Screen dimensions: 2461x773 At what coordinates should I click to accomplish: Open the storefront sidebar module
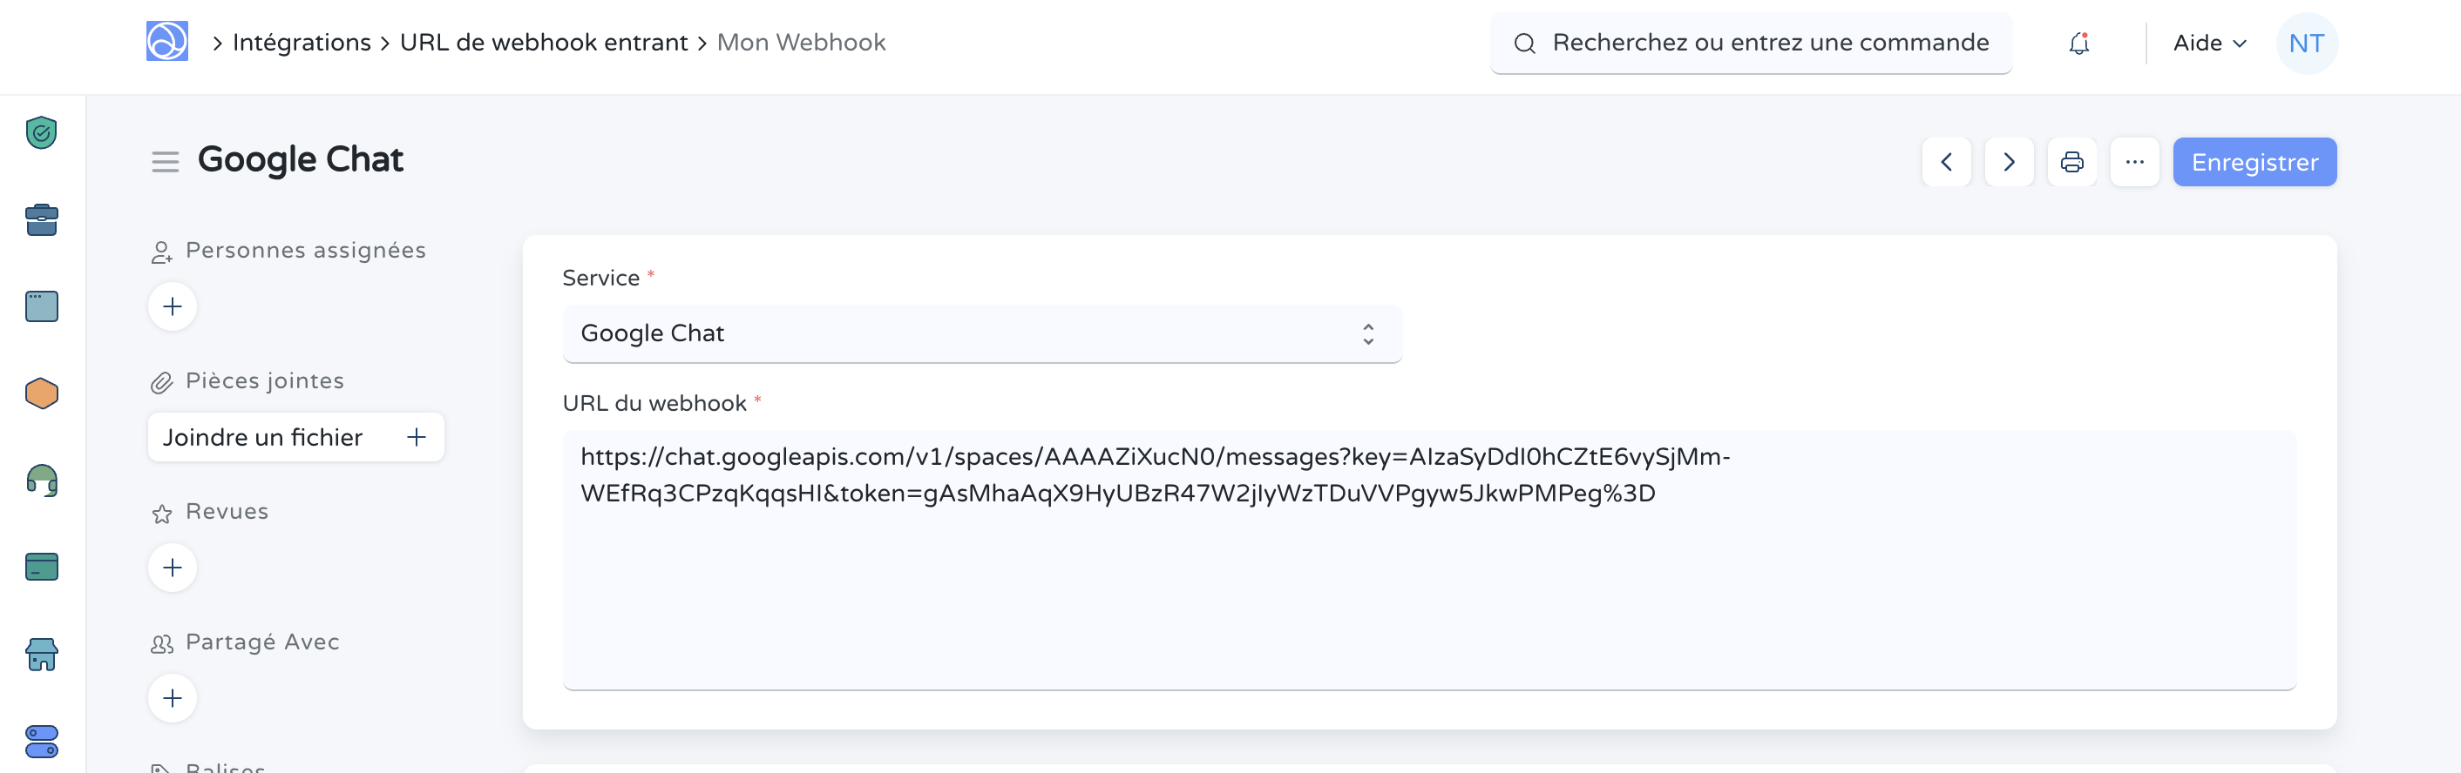click(41, 655)
